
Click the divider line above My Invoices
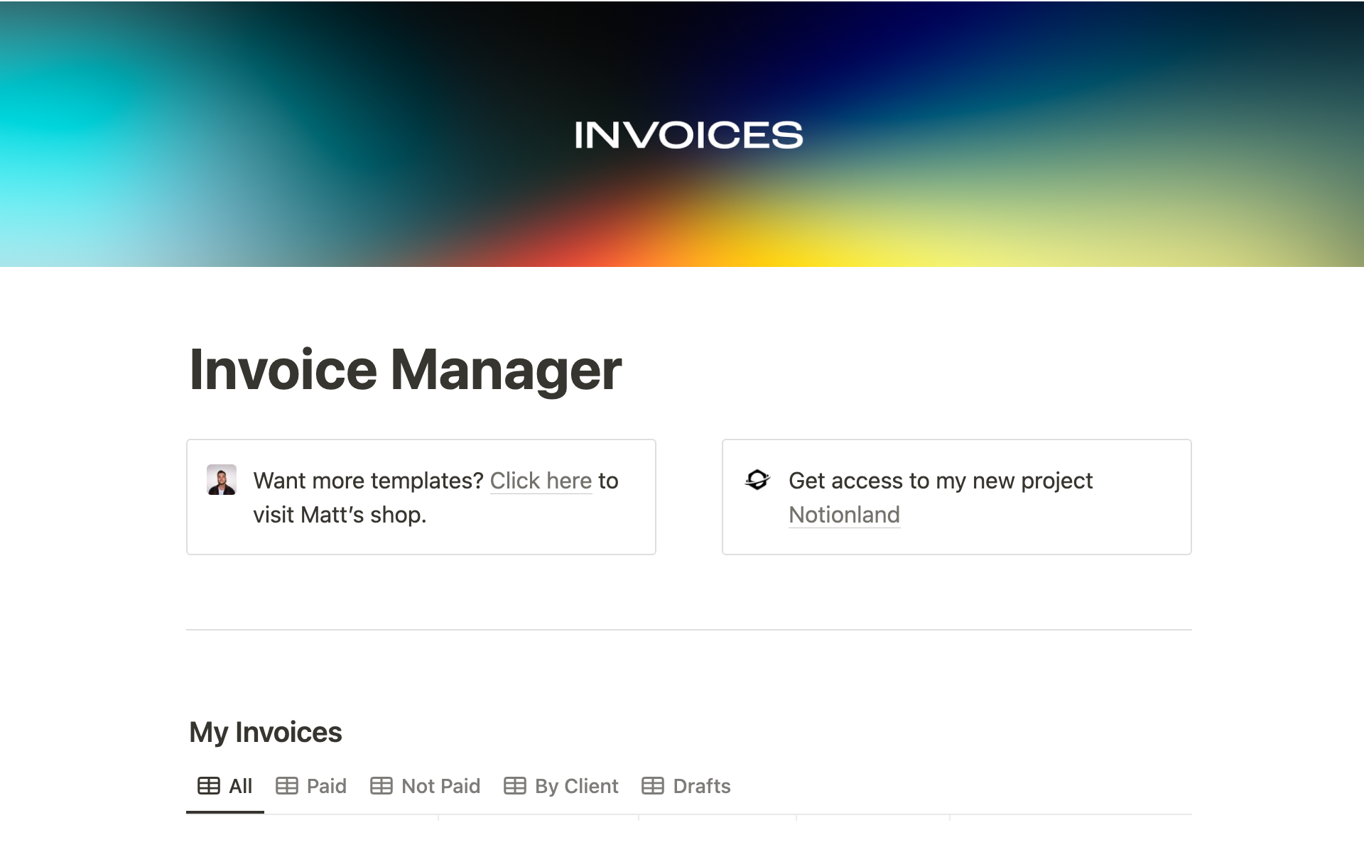click(688, 630)
